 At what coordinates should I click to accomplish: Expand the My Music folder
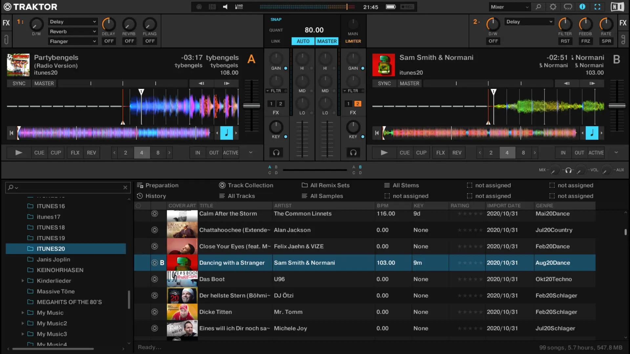(23, 313)
